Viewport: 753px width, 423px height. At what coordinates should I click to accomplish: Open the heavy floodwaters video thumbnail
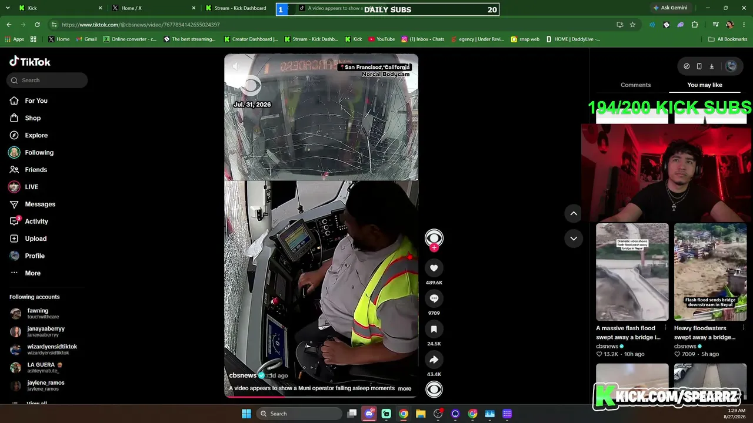(x=710, y=272)
